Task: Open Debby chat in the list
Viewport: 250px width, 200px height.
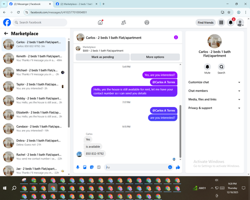Action: (x=33, y=100)
